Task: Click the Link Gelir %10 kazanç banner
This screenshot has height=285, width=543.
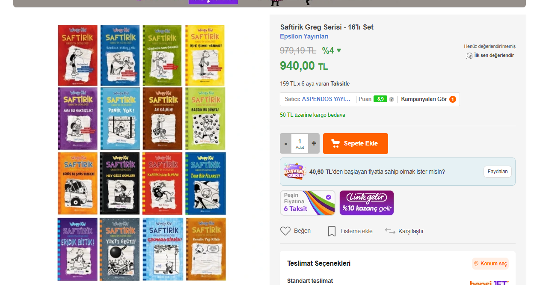Action: (x=367, y=203)
